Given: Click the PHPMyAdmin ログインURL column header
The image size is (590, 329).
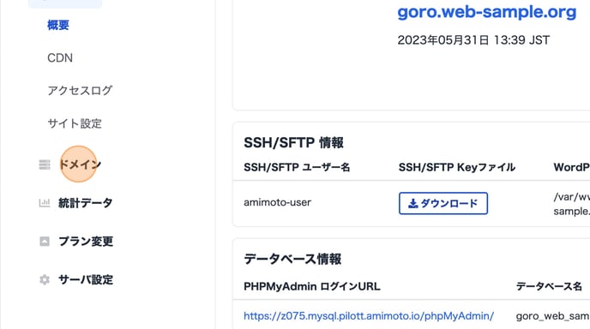Looking at the screenshot, I should coord(312,286).
